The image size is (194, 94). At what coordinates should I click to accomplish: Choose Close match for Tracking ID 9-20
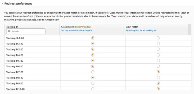(x=93, y=83)
